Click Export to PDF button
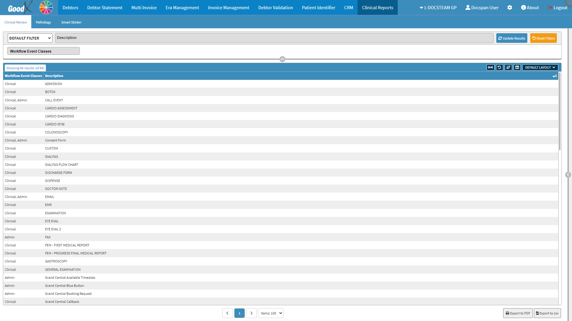 pyautogui.click(x=518, y=313)
